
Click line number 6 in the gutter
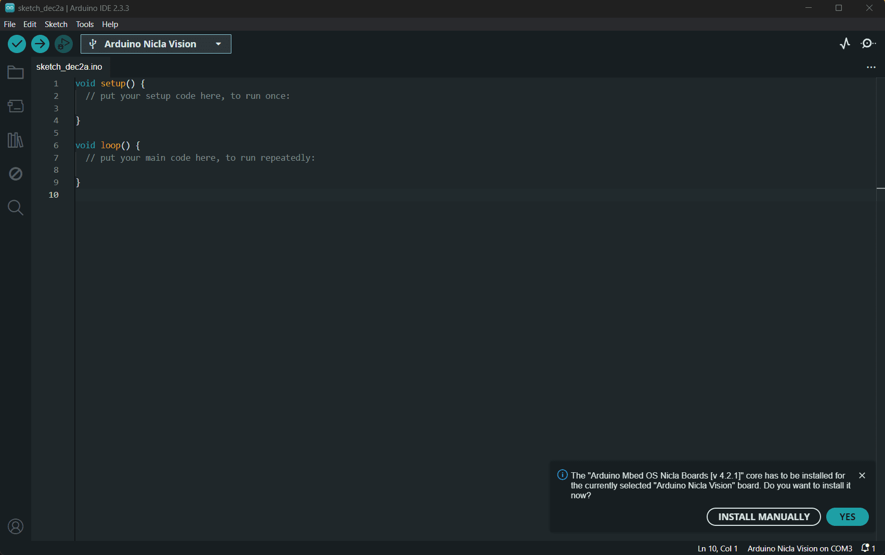(56, 146)
